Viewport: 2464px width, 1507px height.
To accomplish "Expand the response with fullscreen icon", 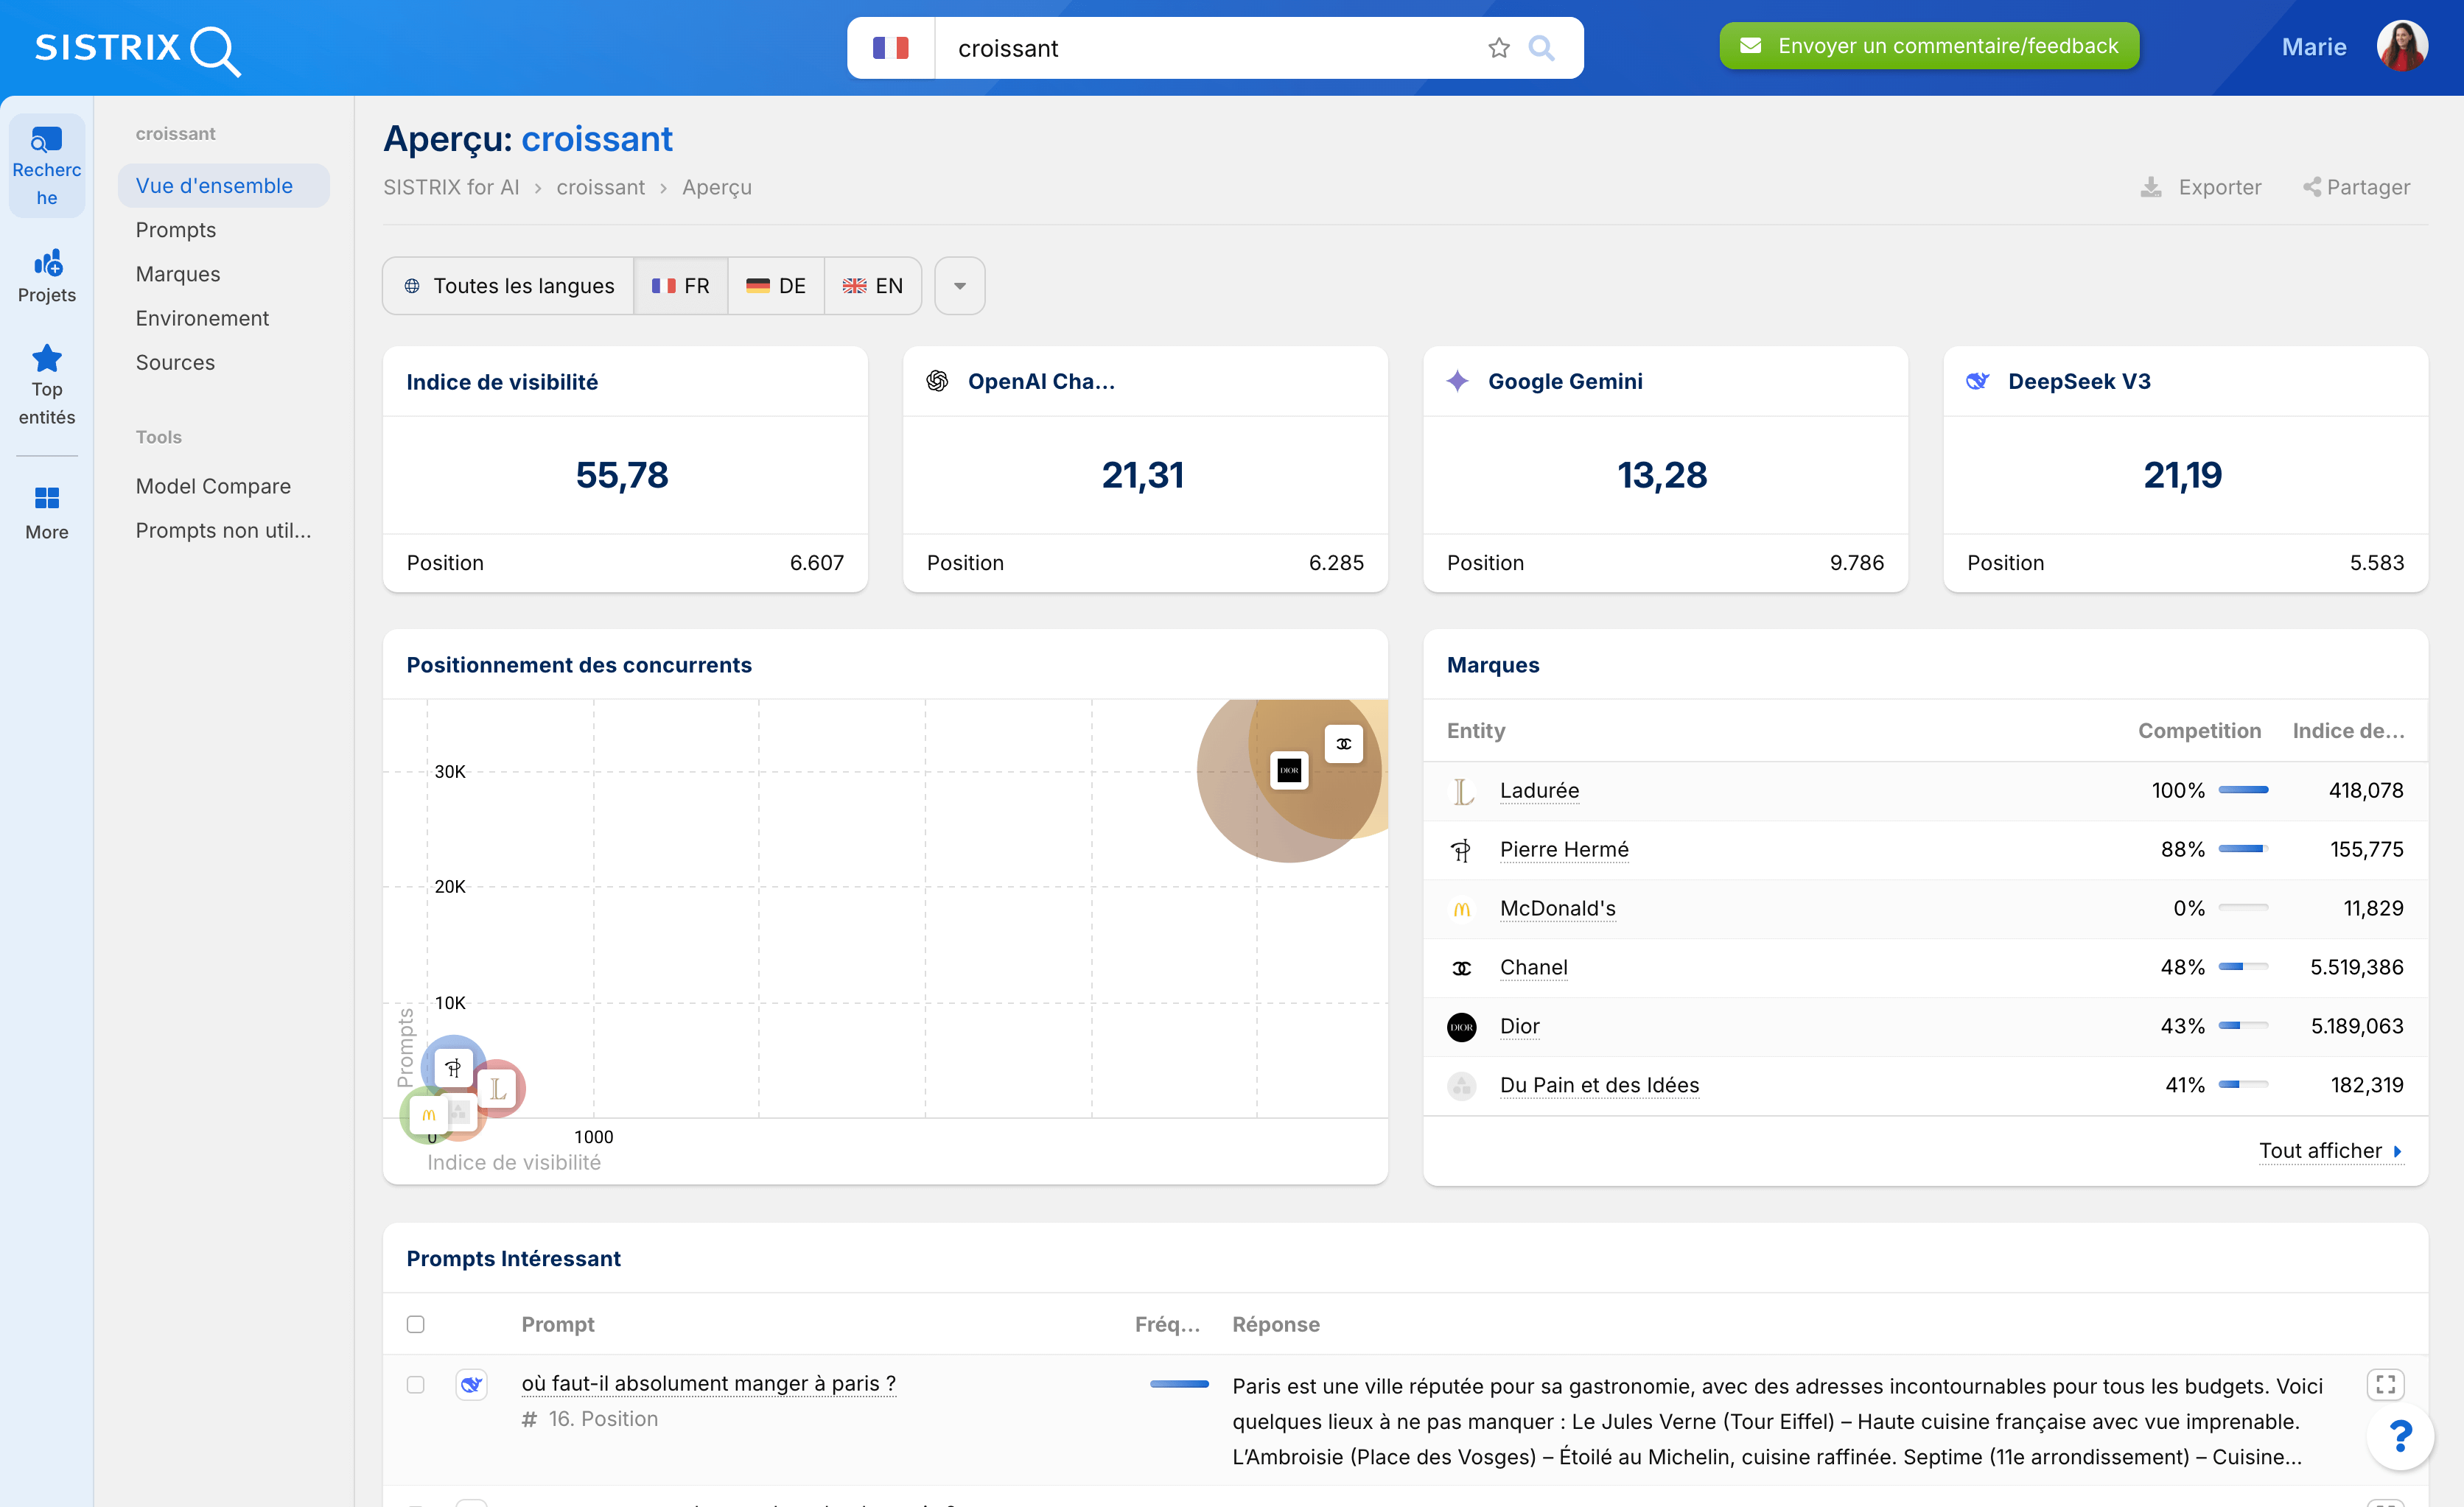I will (x=2385, y=1384).
